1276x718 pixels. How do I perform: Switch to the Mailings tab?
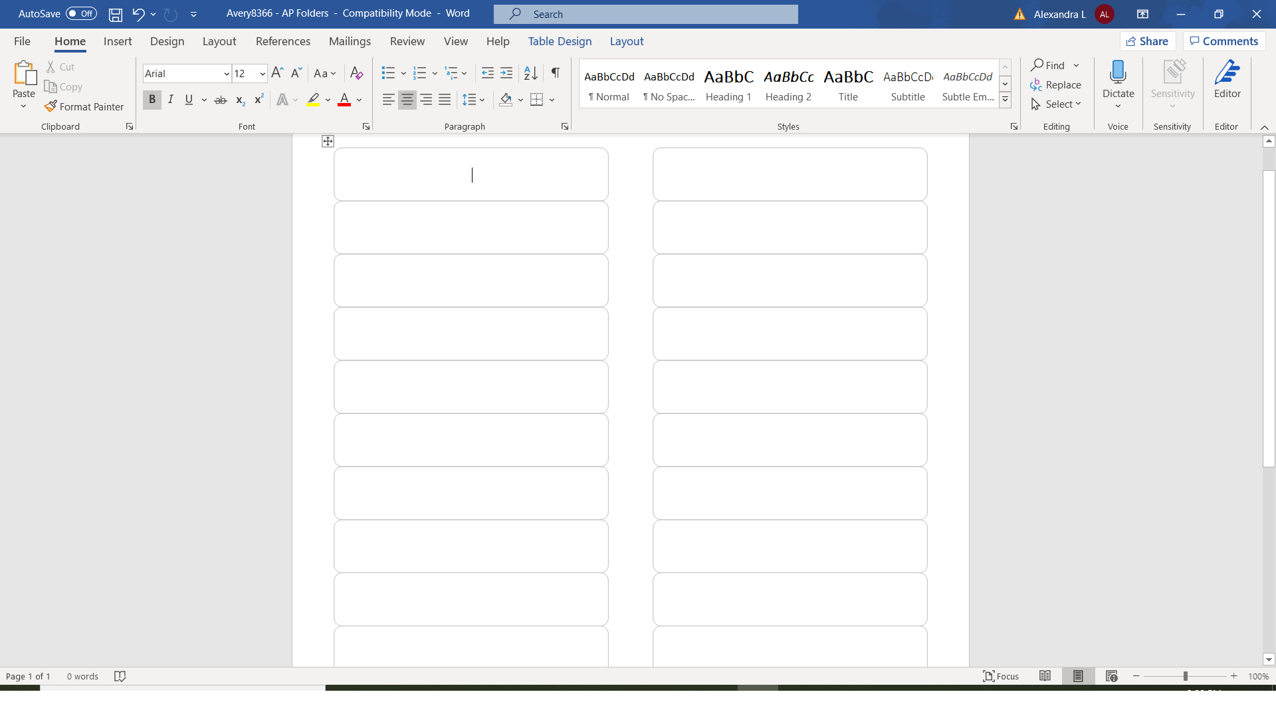(x=350, y=41)
